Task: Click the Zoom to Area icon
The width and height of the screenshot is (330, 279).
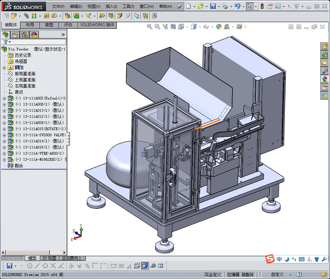Action: 157,27
